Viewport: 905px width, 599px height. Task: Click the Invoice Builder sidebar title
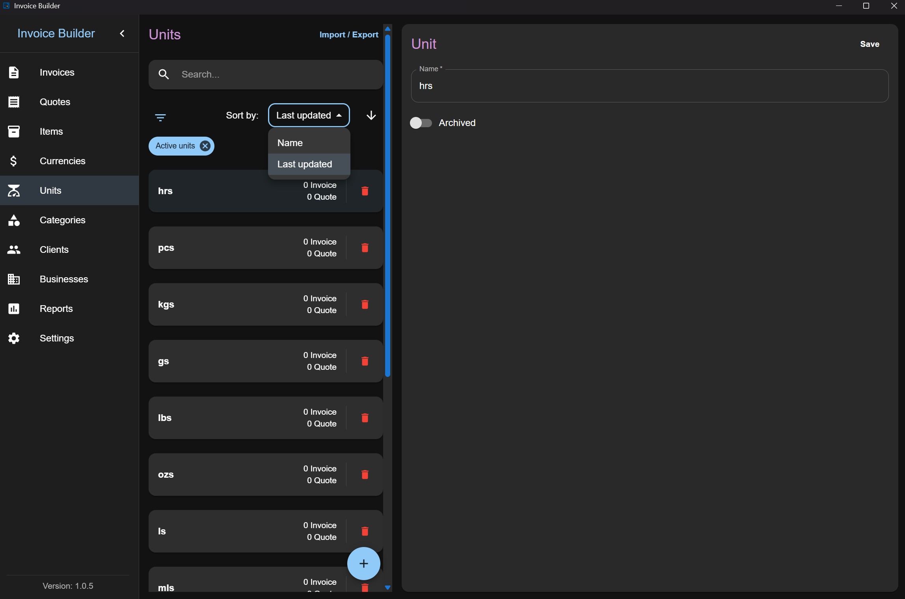(56, 33)
